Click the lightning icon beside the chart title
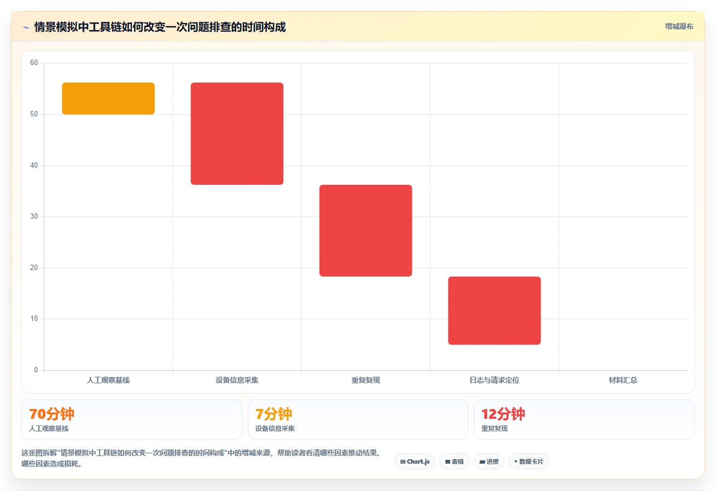 click(26, 27)
